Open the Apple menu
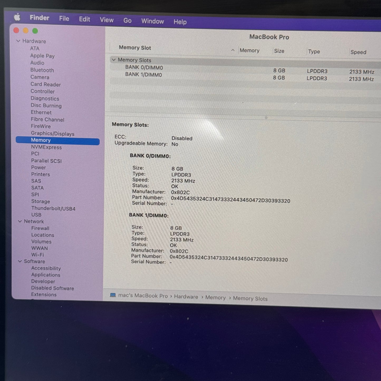381x381 pixels. coord(17,17)
